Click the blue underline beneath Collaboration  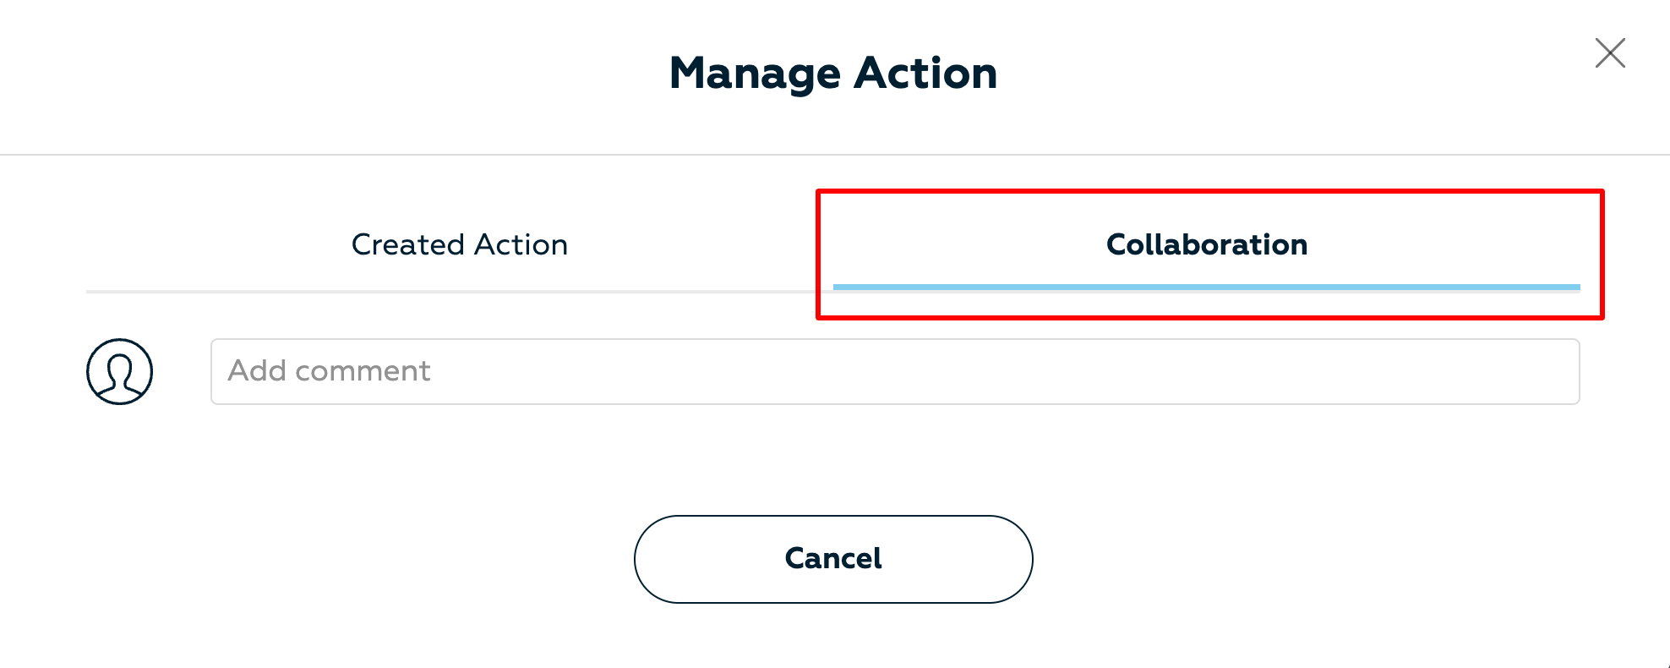coord(1207,287)
